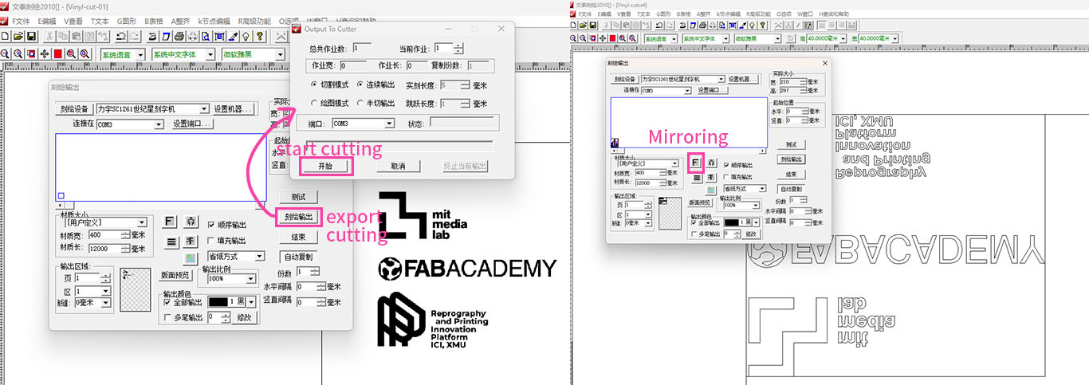Click 自动复制 button in right dialog
Screen dimensions: 1089x385
pyautogui.click(x=791, y=189)
